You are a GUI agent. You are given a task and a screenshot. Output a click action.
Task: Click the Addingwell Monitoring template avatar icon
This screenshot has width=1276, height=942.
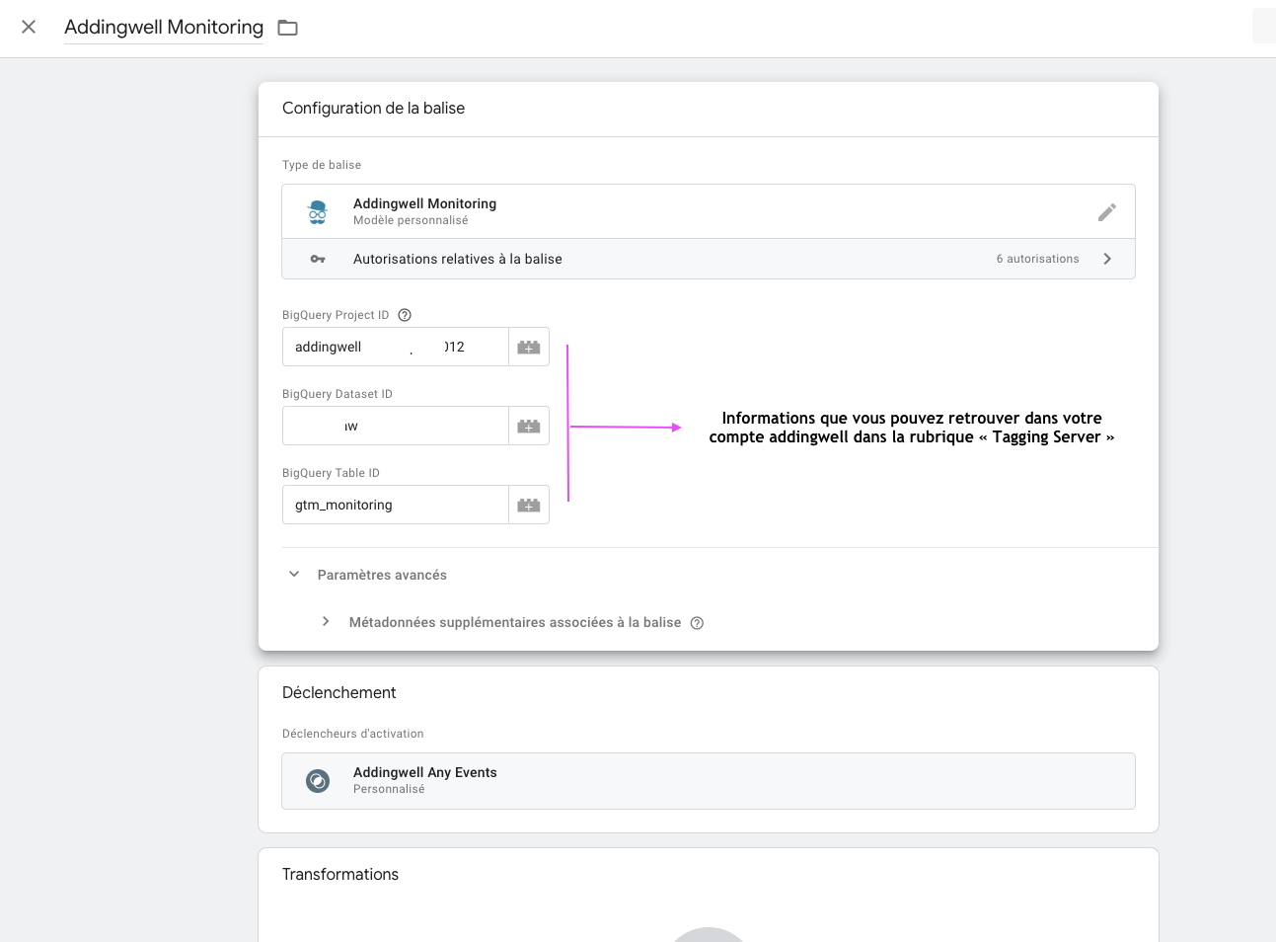[318, 211]
